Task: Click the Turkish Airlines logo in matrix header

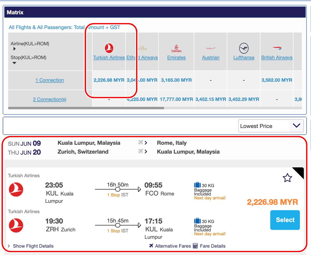Action: pyautogui.click(x=109, y=48)
